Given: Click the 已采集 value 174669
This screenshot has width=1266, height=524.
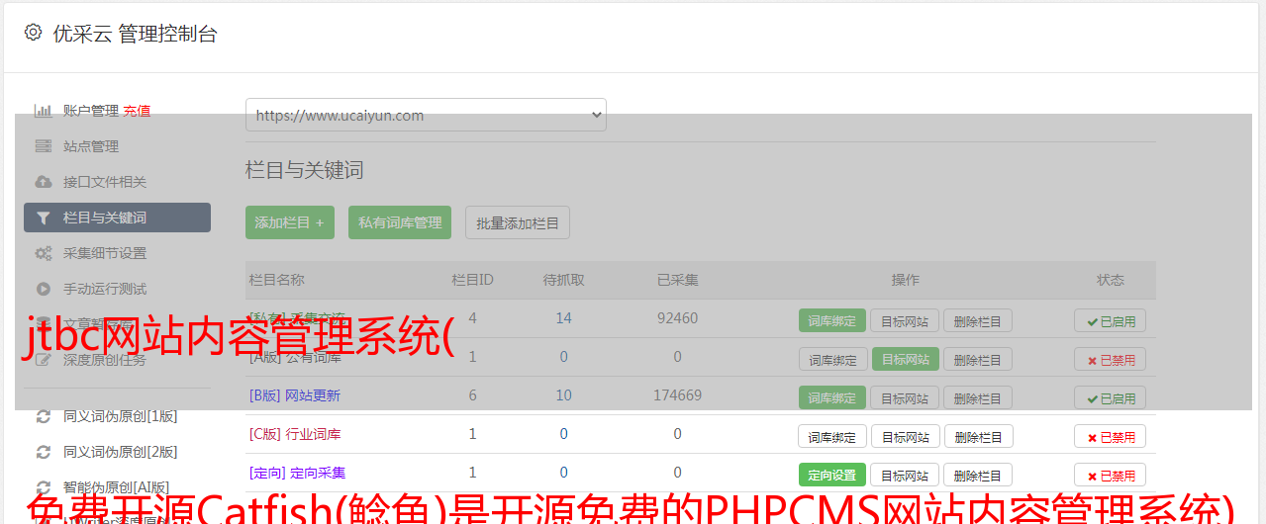Looking at the screenshot, I should 677,395.
